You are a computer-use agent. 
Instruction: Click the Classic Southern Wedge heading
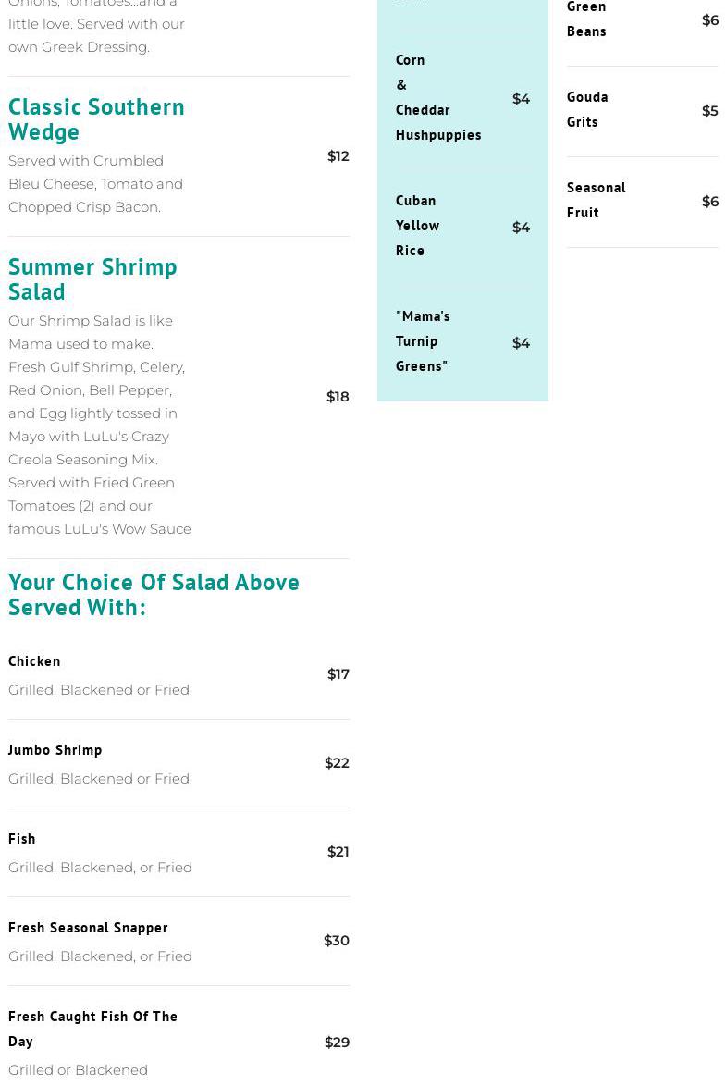click(96, 118)
